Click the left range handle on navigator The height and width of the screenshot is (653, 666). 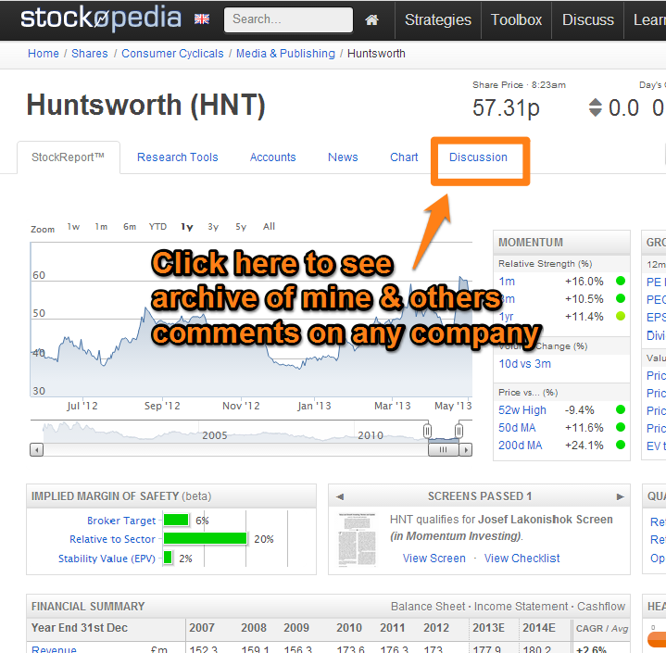[427, 431]
